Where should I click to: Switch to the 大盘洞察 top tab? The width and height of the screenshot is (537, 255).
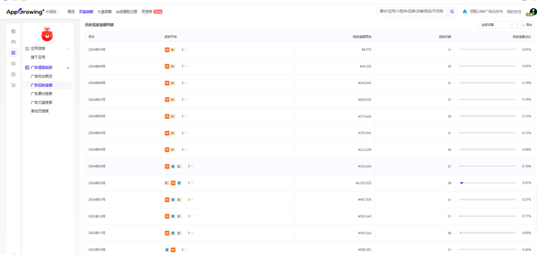[104, 11]
